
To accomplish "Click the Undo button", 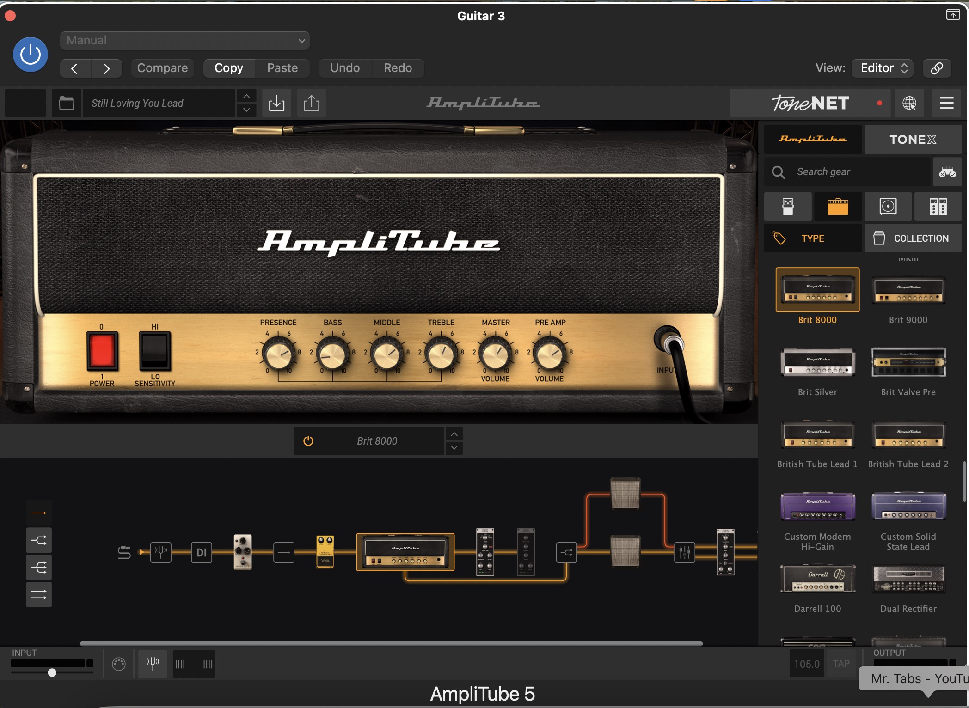I will click(x=345, y=68).
